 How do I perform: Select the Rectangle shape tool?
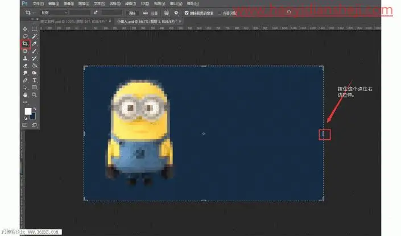(x=34, y=88)
